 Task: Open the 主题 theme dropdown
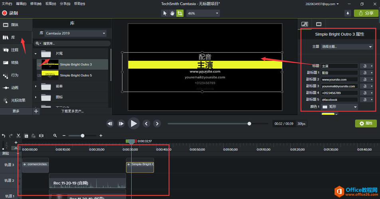(x=347, y=47)
